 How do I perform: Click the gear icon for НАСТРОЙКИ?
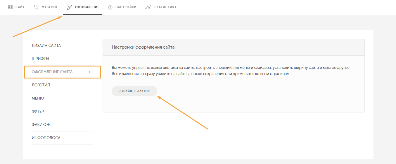110,7
